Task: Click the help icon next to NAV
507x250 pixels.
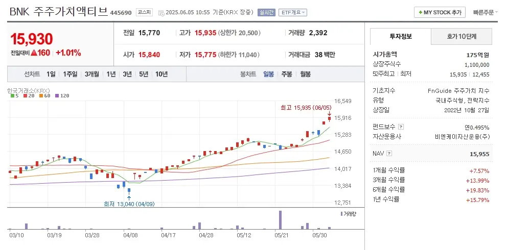Action: click(389, 153)
